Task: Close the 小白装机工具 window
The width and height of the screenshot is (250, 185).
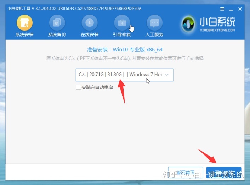Action: pyautogui.click(x=240, y=9)
